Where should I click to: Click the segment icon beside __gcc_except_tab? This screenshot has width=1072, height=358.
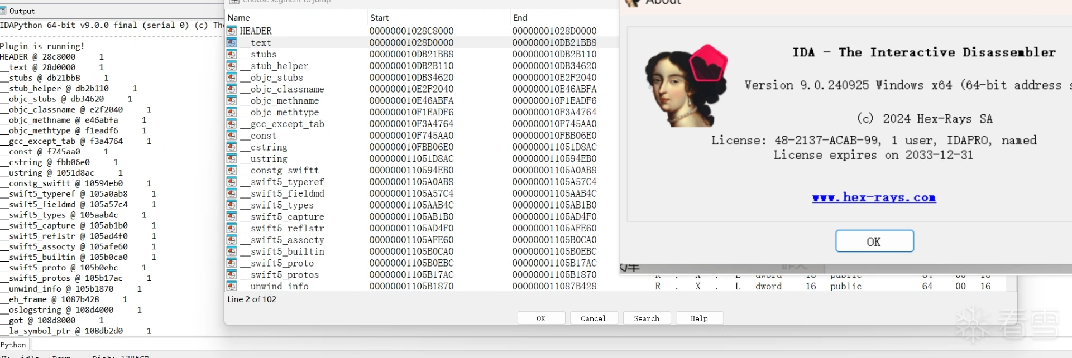231,124
